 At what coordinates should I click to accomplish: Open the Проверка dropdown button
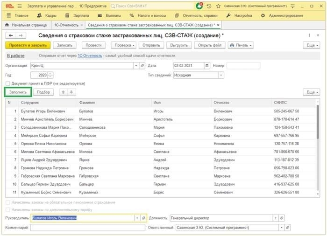(x=123, y=45)
